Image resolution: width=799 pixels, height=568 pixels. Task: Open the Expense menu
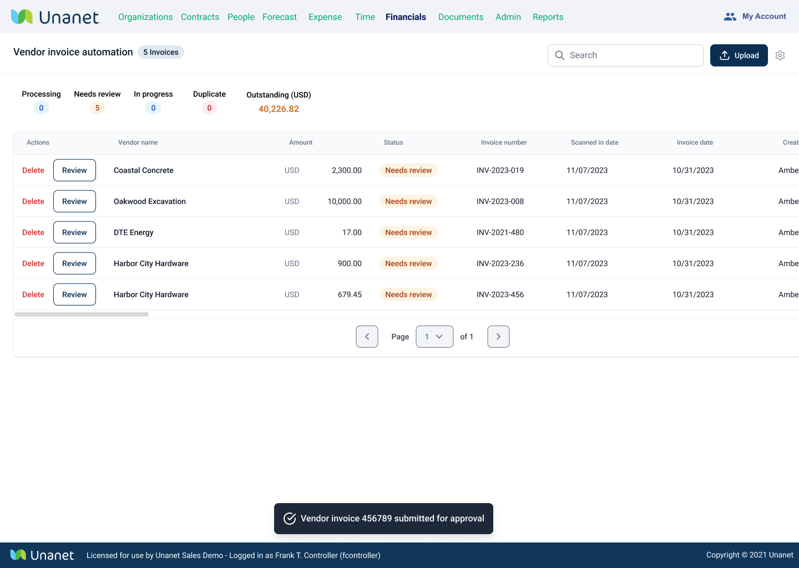coord(325,17)
